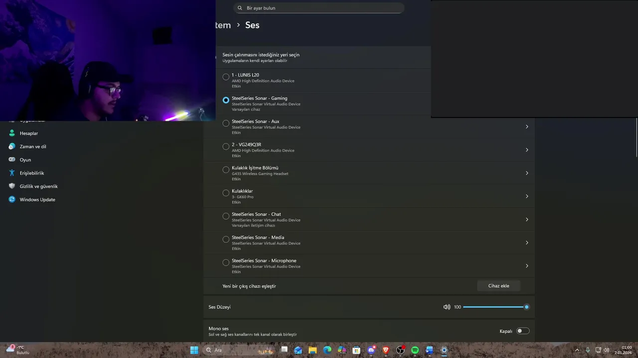Click the Bir ayar bulun search field
The width and height of the screenshot is (638, 358).
319,8
